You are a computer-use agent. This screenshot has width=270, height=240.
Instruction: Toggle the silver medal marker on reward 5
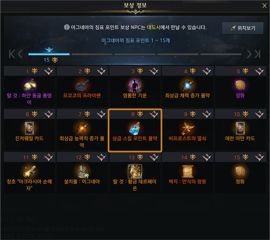tap(259, 71)
